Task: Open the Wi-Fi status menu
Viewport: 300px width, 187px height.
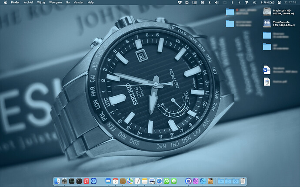Action: 247,3
